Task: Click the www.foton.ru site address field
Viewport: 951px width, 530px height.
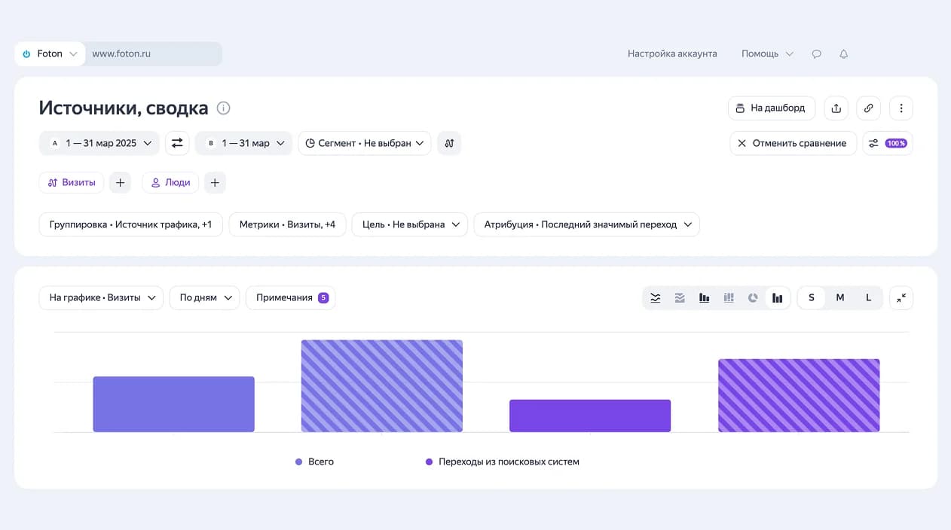Action: click(154, 54)
